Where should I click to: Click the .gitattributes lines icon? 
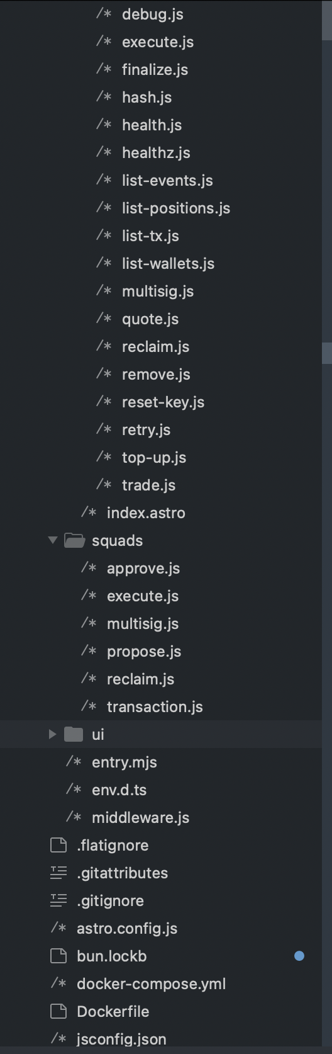point(58,873)
